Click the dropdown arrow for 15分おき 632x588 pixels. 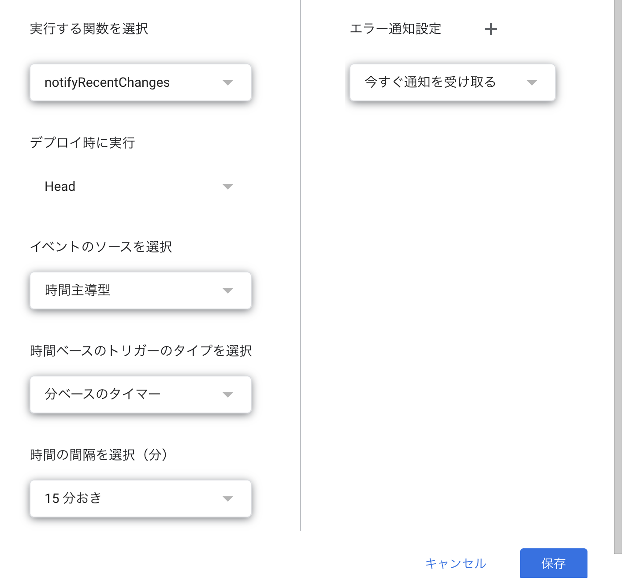pyautogui.click(x=228, y=499)
